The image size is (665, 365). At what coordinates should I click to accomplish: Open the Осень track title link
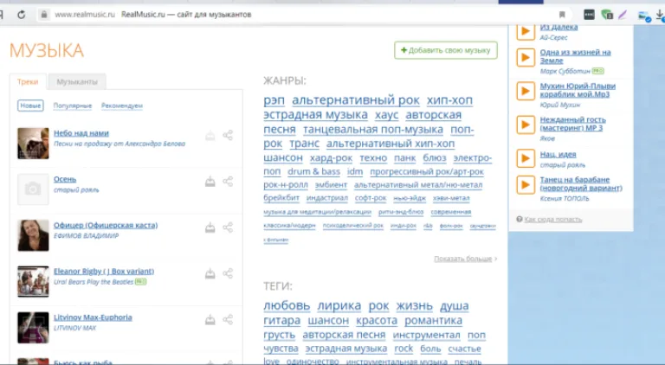65,179
